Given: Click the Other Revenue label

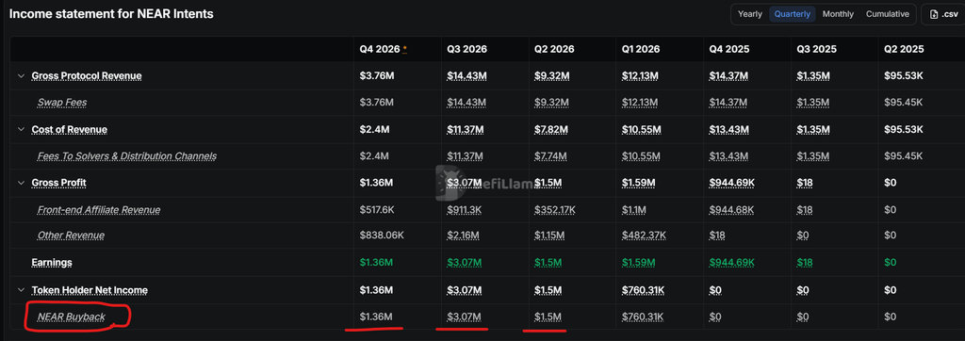Looking at the screenshot, I should (71, 235).
